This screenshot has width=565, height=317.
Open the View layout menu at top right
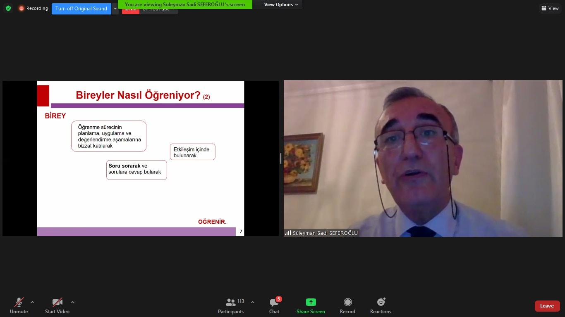coord(550,8)
